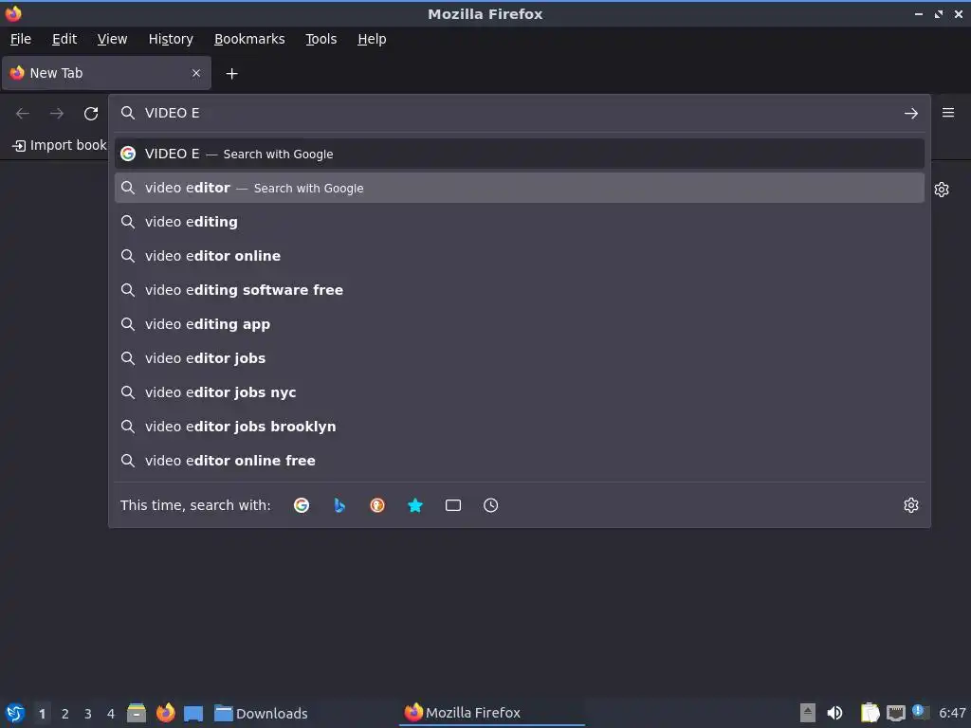
Task: Open the Edit menu
Action: tap(64, 39)
